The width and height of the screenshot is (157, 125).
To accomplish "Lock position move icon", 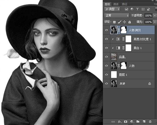I will pos(124,22).
